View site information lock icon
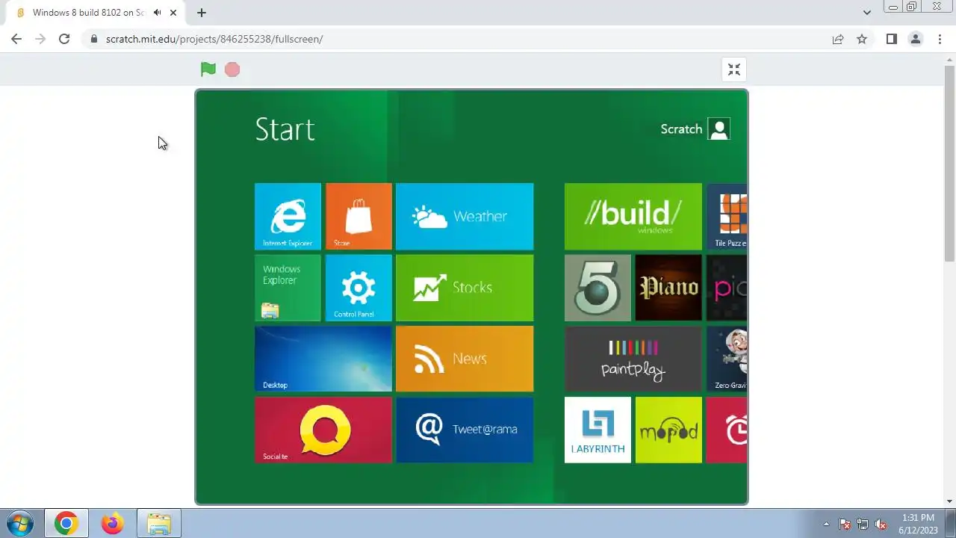Screen dimensions: 956x538 pos(93,39)
